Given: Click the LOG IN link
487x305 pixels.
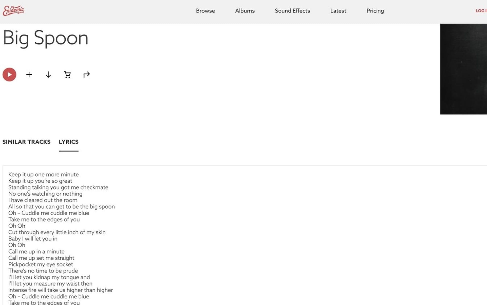Looking at the screenshot, I should point(481,11).
